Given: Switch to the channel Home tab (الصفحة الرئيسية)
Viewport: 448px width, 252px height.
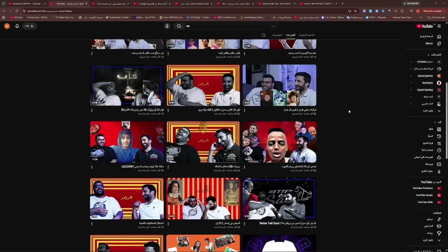Looking at the screenshot, I should 307,35.
